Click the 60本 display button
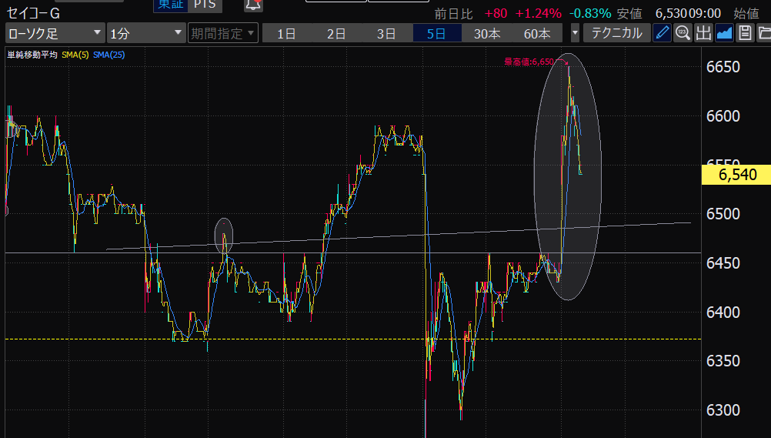The image size is (771, 438). point(536,33)
